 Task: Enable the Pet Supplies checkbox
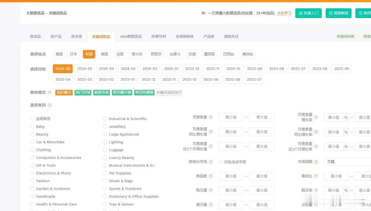click(105, 173)
